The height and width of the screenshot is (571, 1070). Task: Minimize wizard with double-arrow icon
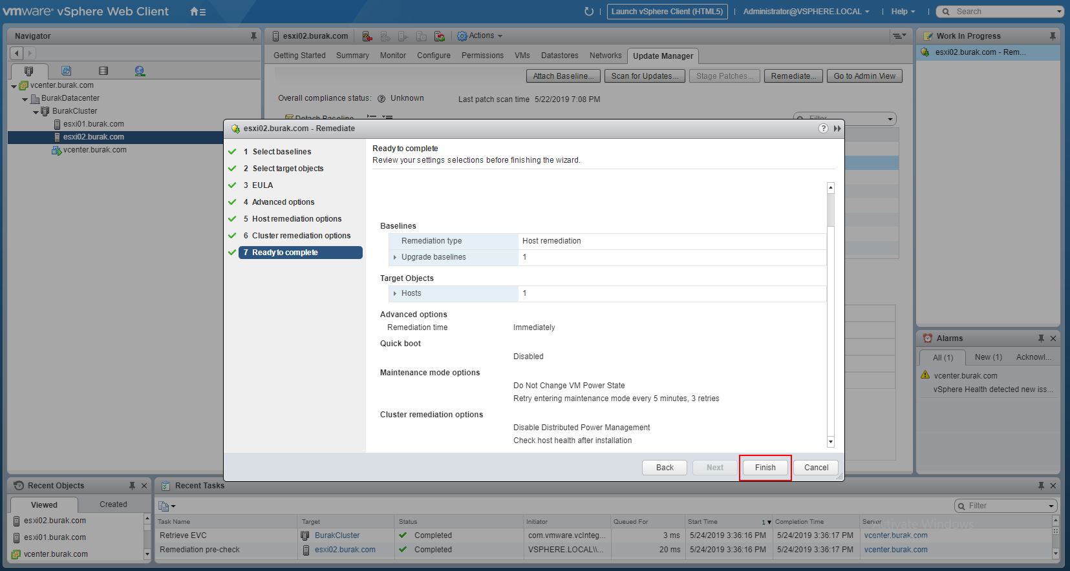click(x=837, y=129)
